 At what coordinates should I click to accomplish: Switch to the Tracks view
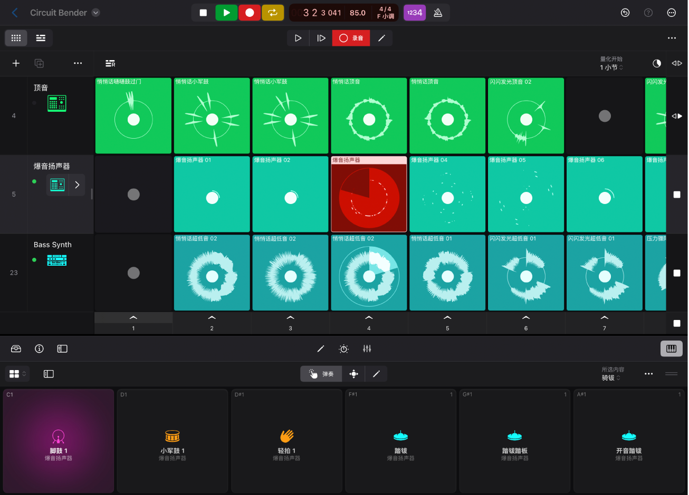41,38
